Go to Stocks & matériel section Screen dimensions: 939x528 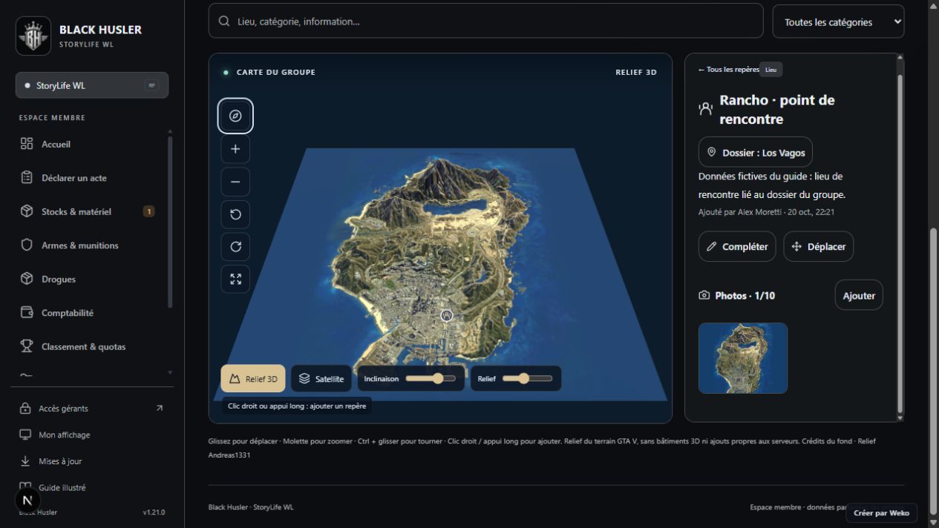[91, 211]
